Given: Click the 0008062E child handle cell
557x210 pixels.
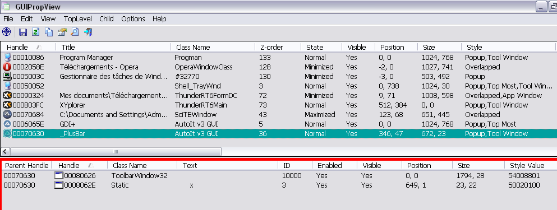Looking at the screenshot, I should pyautogui.click(x=80, y=185).
